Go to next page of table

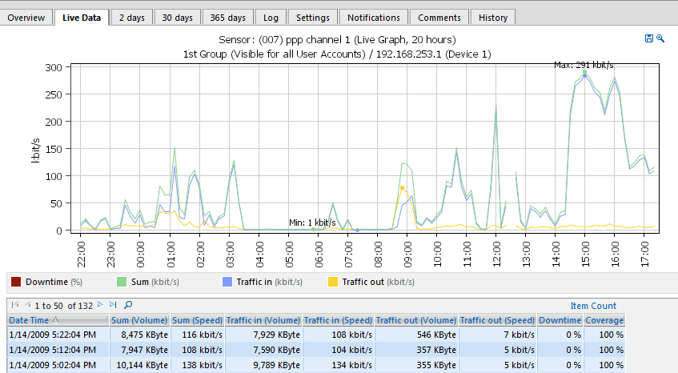[100, 305]
